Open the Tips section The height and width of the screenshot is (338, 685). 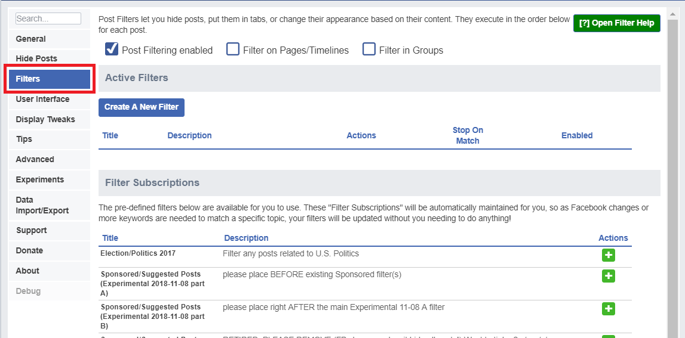pos(24,139)
